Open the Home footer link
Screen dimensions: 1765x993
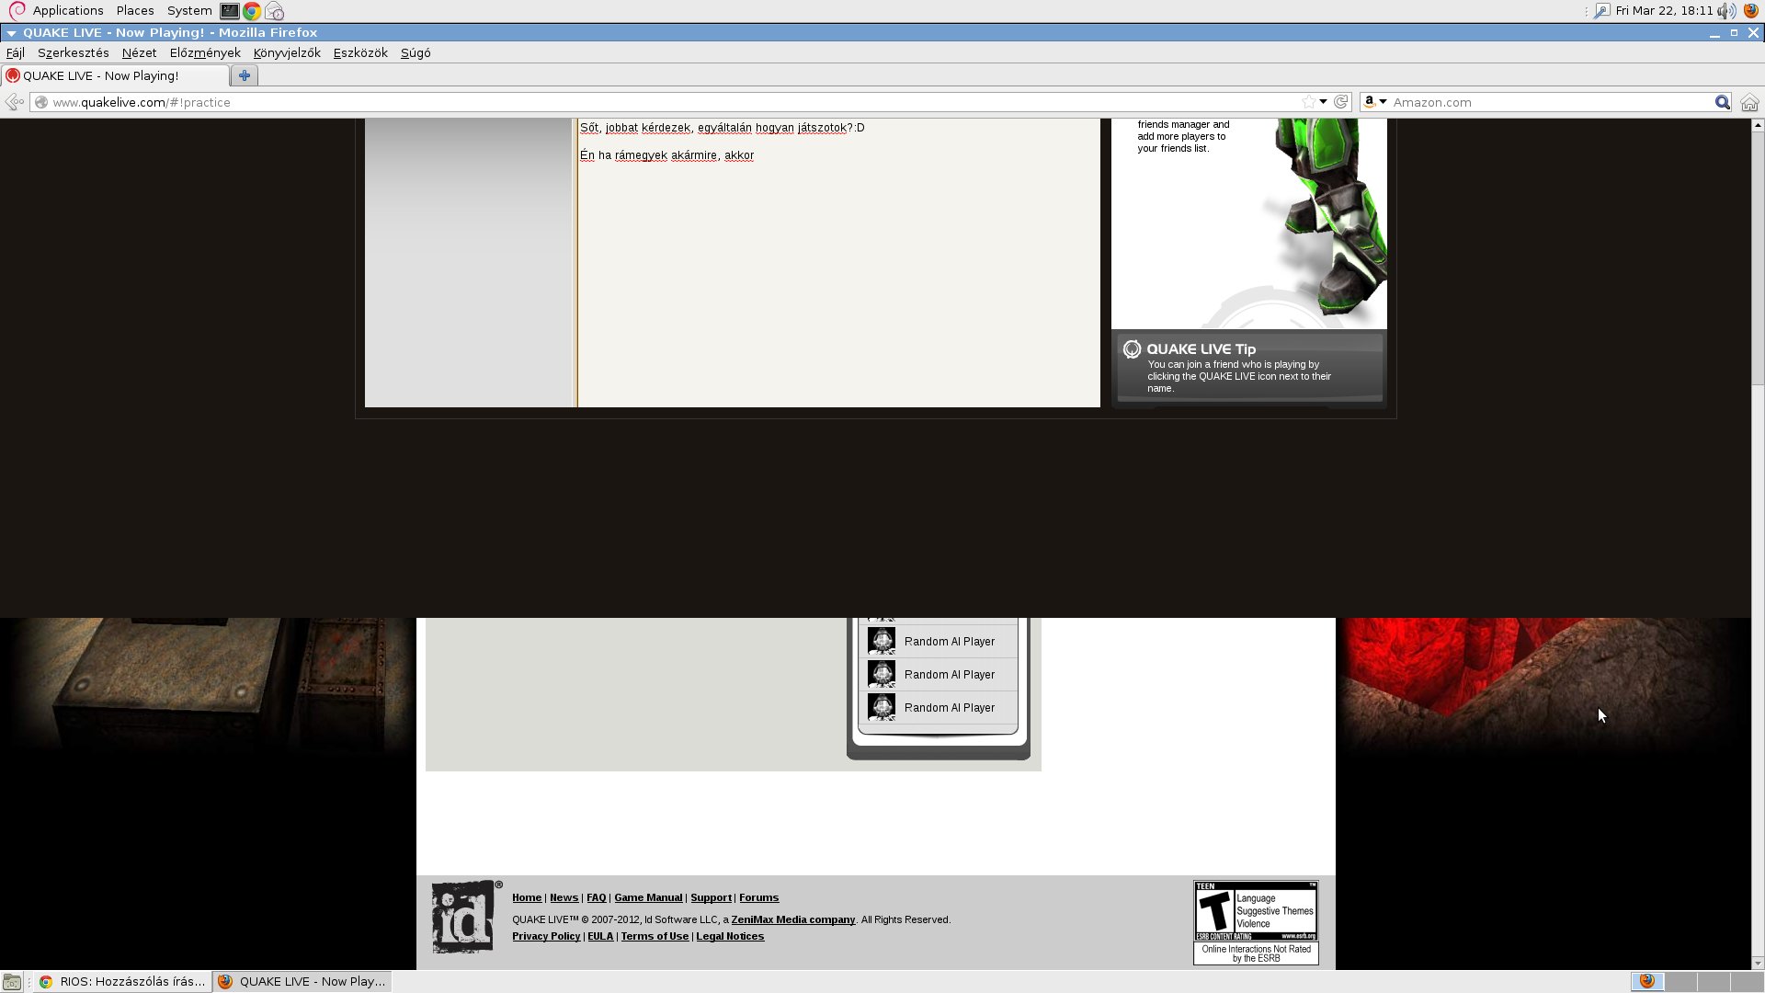pyautogui.click(x=527, y=898)
